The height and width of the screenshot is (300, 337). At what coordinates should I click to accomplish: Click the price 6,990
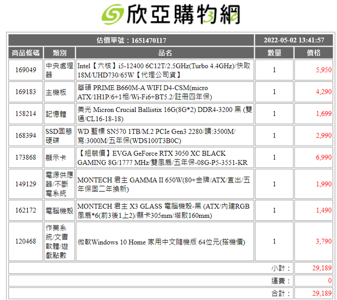[x=323, y=157]
